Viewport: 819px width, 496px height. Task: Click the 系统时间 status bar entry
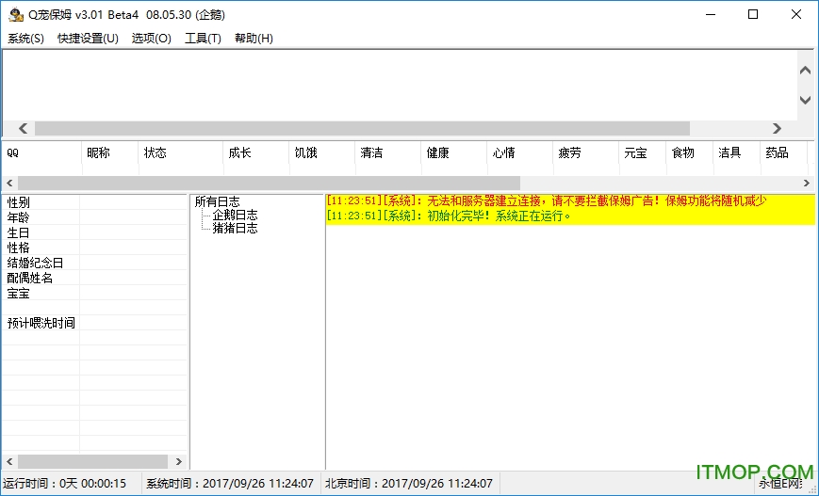pos(230,484)
